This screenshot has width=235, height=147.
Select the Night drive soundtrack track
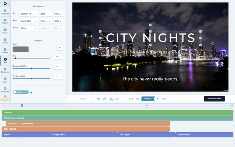coord(117,118)
